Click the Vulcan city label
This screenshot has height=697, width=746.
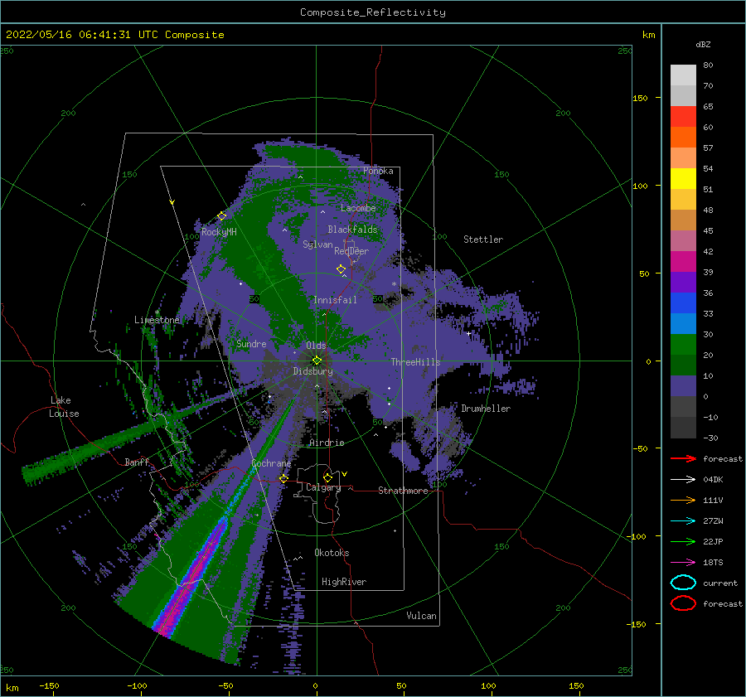[421, 616]
